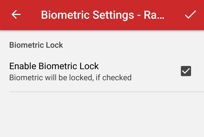204x137 pixels.
Task: Click the "Biometric Settings - Ra..." title
Action: click(103, 15)
